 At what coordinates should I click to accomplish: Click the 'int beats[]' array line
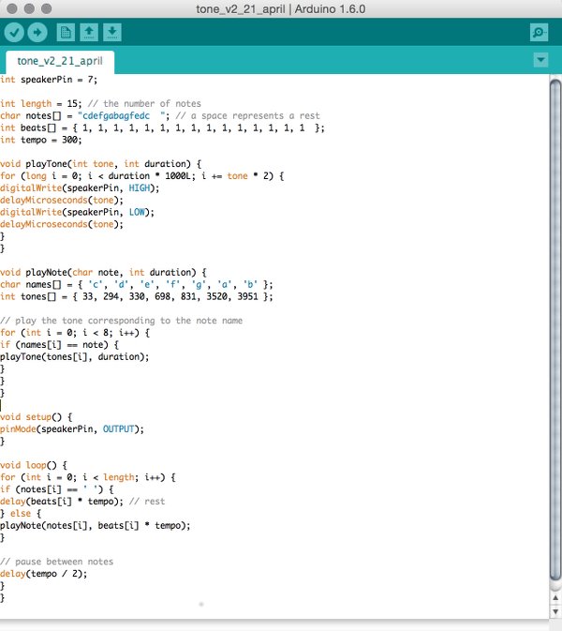pos(162,128)
